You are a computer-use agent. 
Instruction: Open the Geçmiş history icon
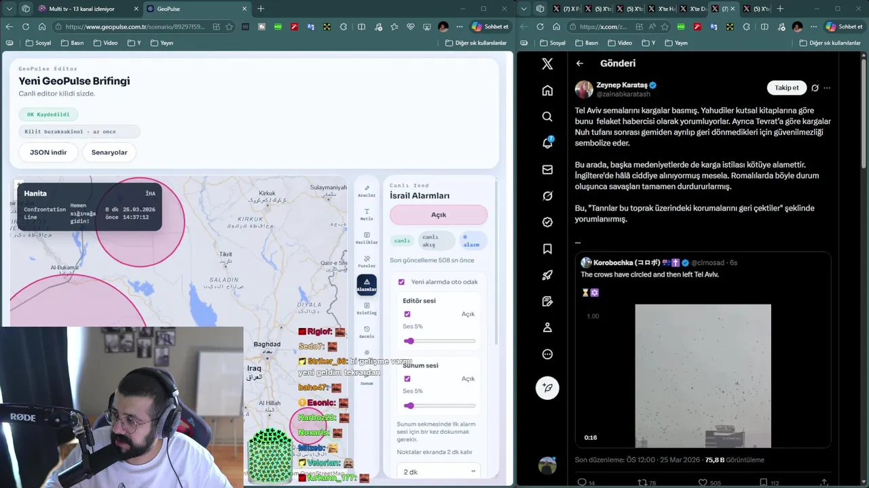coord(367,332)
